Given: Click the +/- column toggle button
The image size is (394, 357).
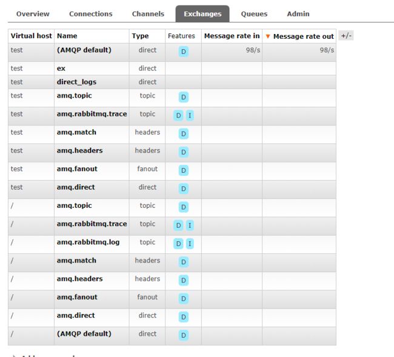Looking at the screenshot, I should (x=346, y=36).
